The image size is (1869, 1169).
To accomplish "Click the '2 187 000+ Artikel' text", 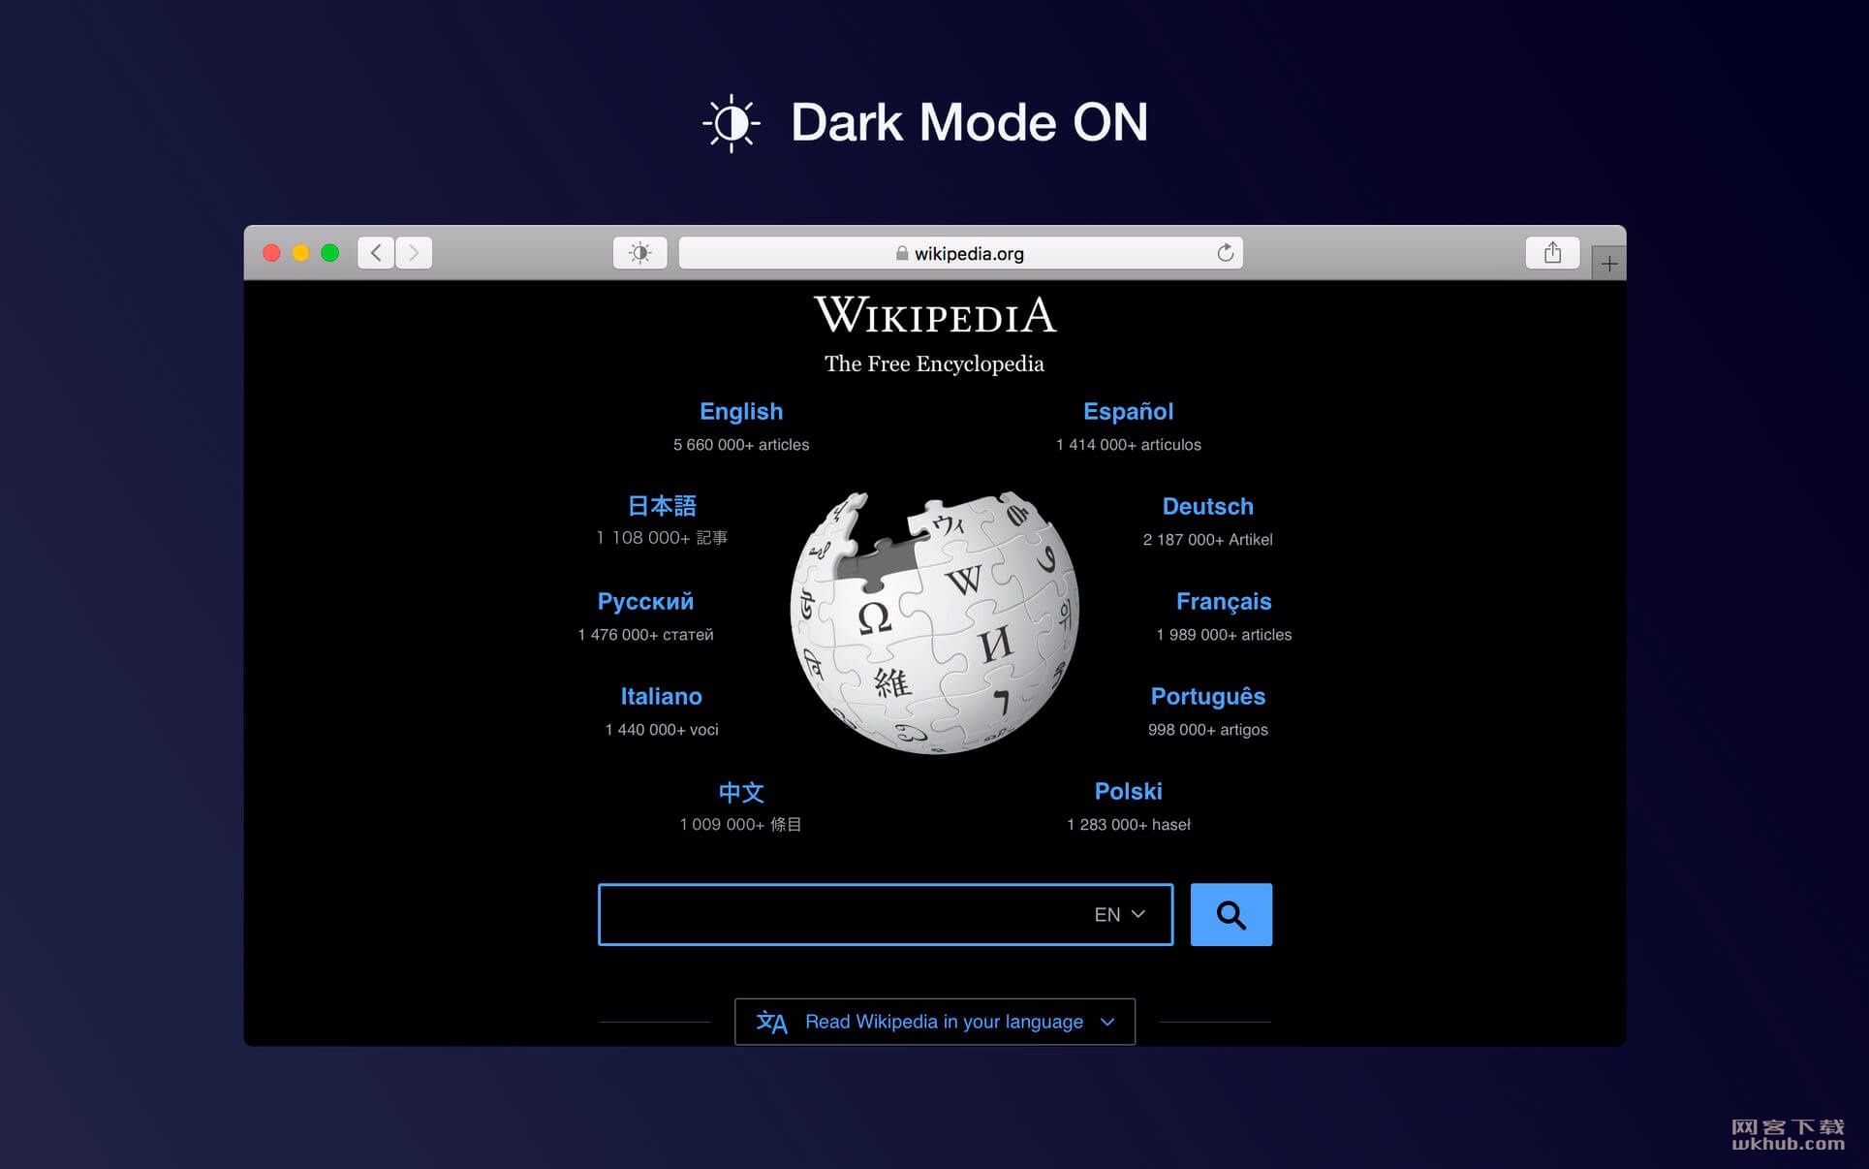I will 1207,539.
